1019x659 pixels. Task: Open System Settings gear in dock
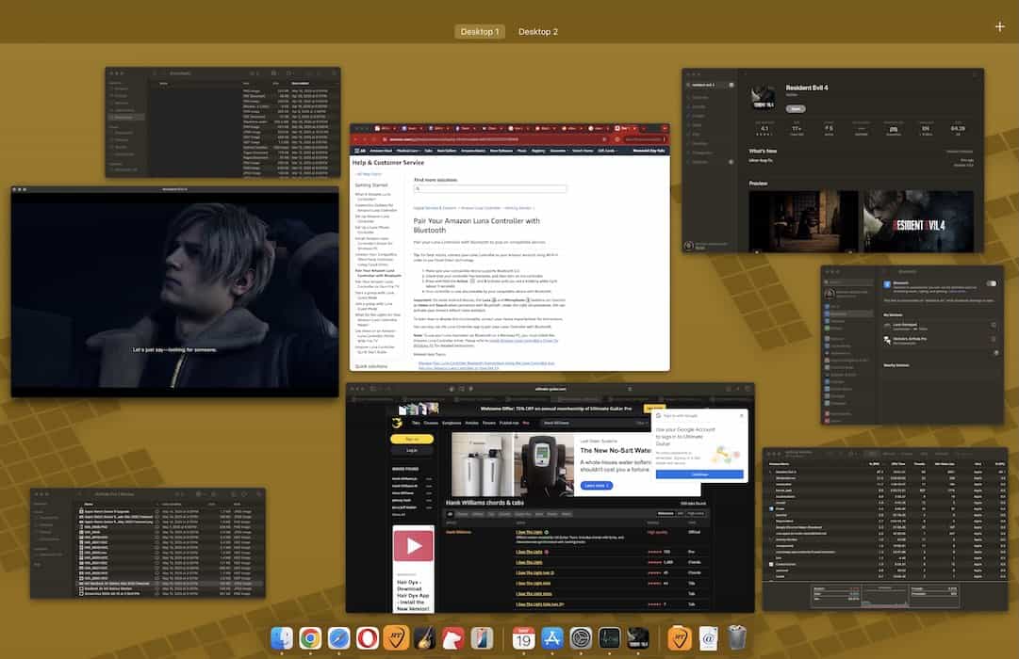[581, 638]
